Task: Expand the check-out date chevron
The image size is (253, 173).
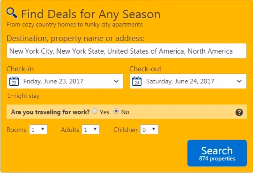Action: 239,81
